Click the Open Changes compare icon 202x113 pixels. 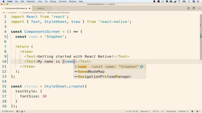(188, 8)
